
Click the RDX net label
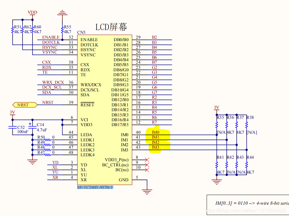point(47,67)
